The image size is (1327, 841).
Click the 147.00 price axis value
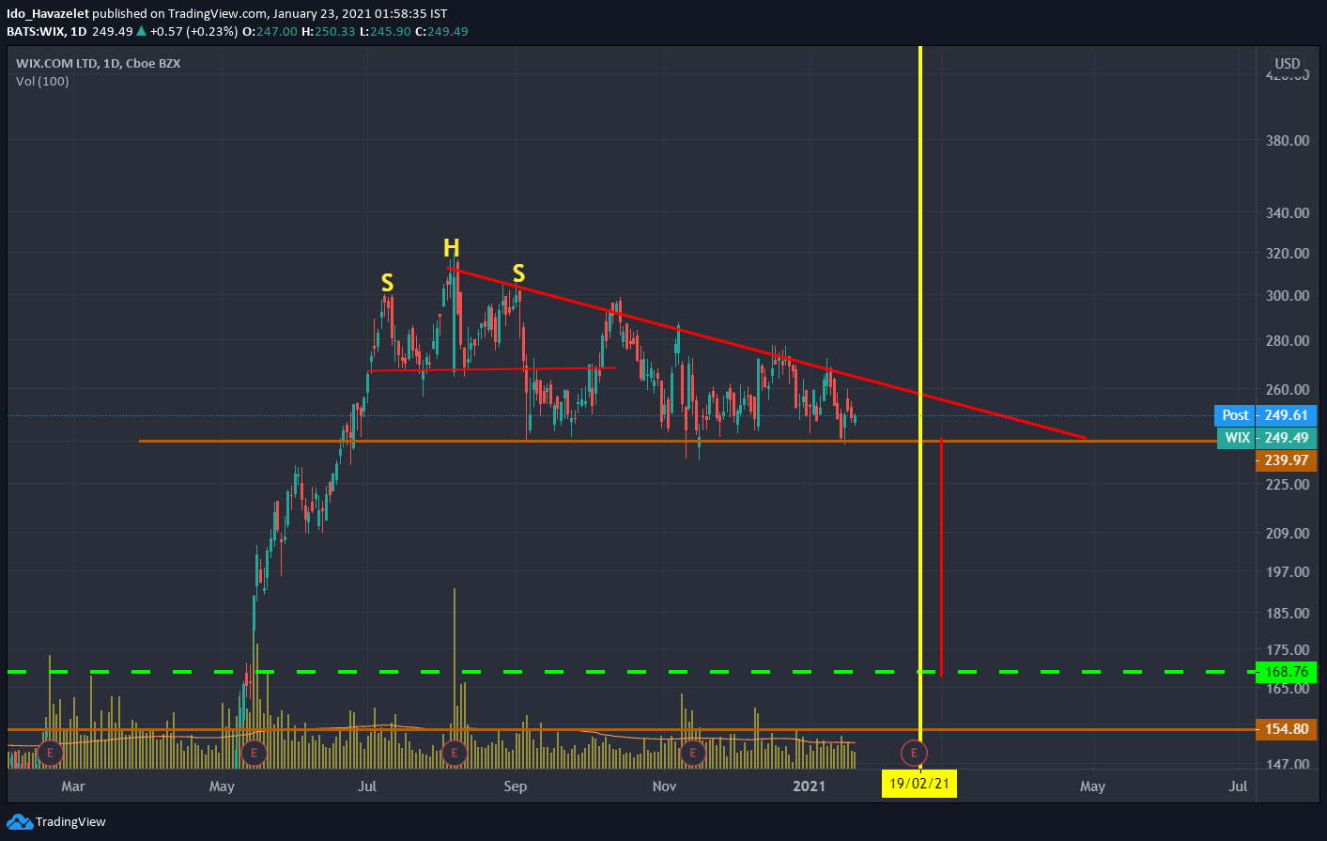1288,764
